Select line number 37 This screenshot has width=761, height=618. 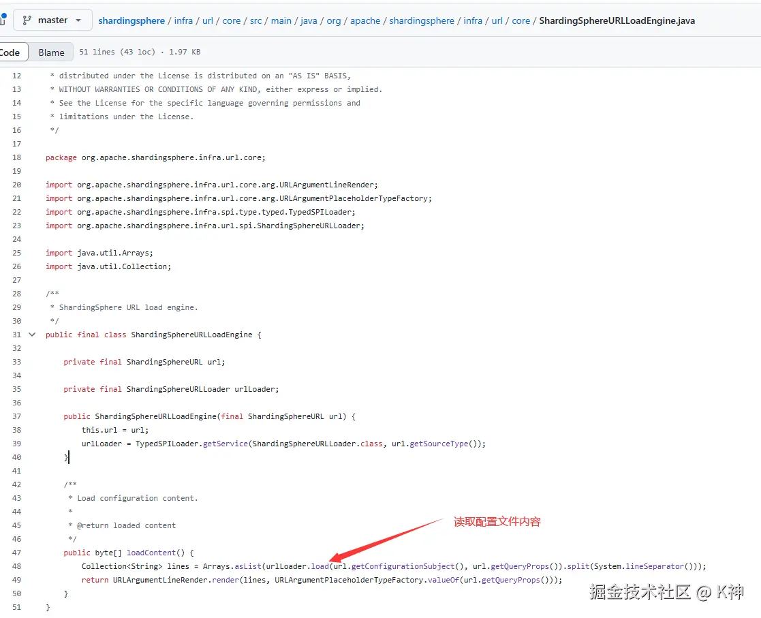coord(16,416)
